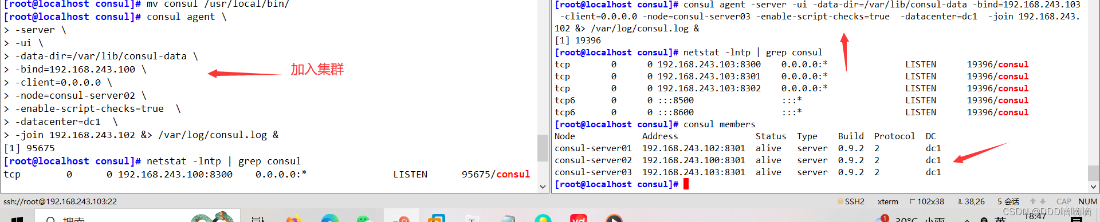Click the 'Status' column header
The width and height of the screenshot is (1100, 222).
[771, 136]
